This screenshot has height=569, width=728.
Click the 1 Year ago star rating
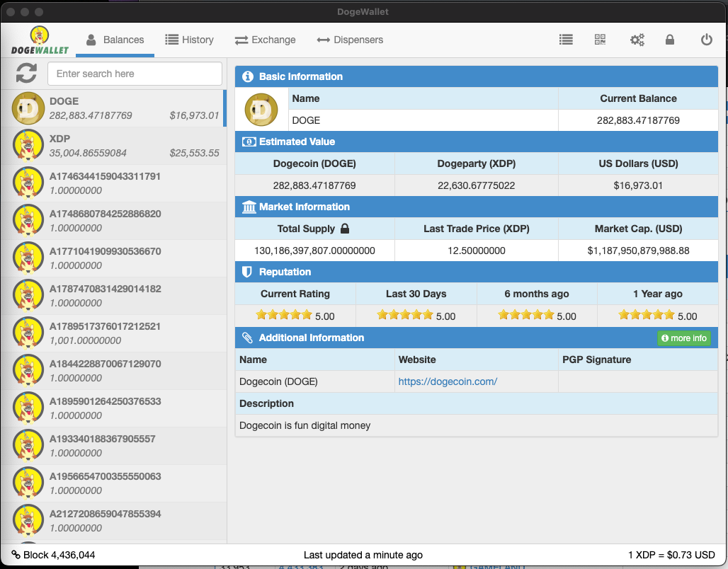[647, 315]
